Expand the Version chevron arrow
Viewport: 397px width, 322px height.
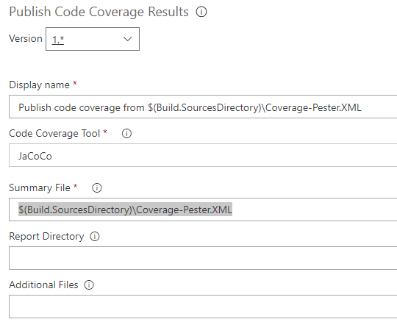coord(127,39)
